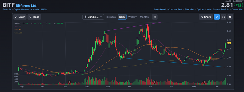This screenshot has height=92, width=244.
Task: Click the May earnings E marker
Action: coord(204,82)
